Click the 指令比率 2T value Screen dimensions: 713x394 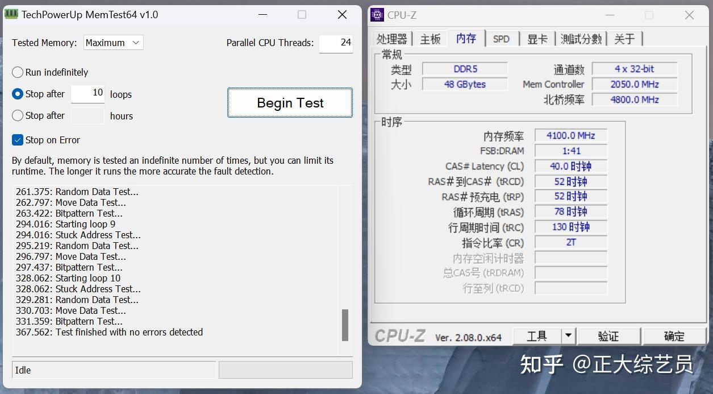pos(571,242)
